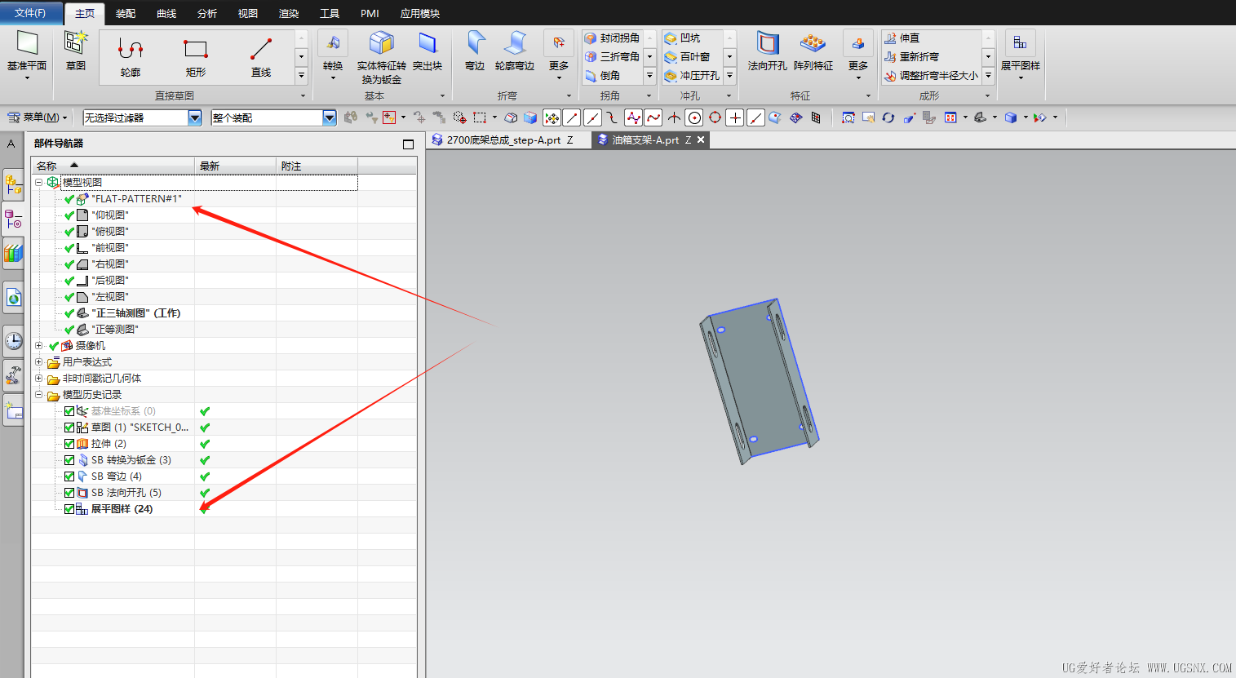Expand the 非时间戳记几何体 tree node
The height and width of the screenshot is (678, 1236).
point(38,379)
